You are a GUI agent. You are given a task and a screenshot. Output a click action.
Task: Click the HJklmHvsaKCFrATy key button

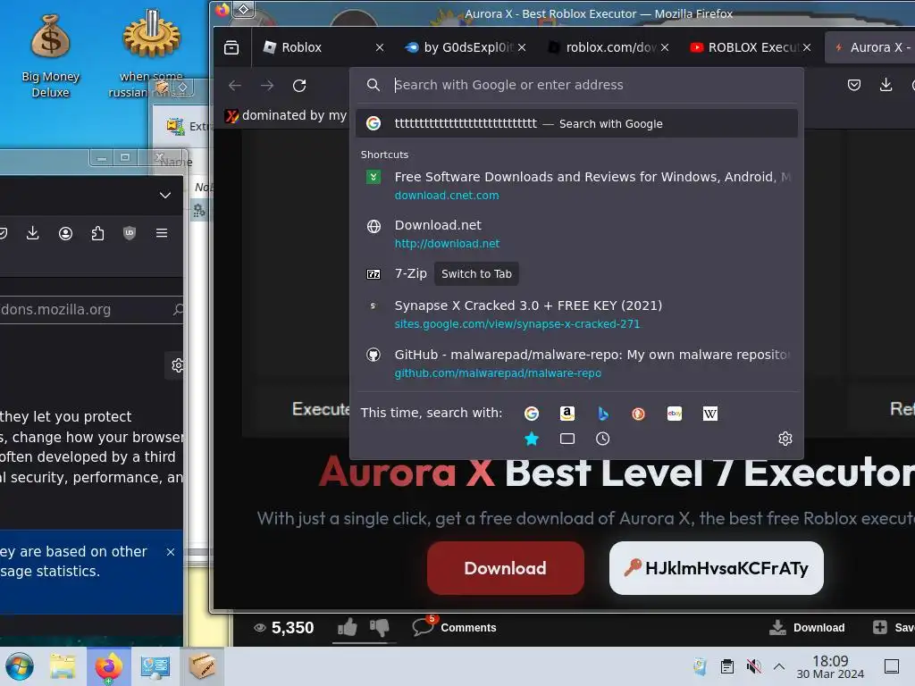point(716,568)
